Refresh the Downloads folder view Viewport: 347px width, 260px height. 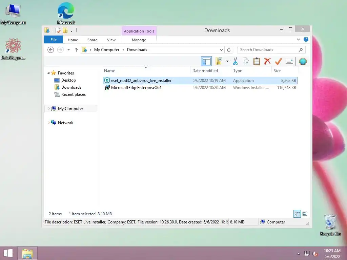coord(229,50)
